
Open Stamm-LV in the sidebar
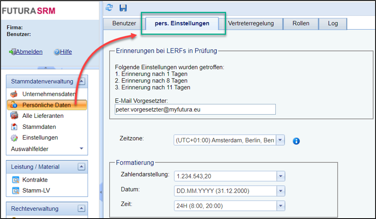click(x=36, y=190)
